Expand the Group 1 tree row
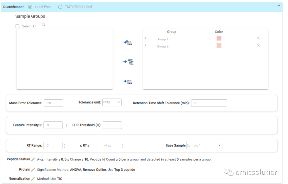This screenshot has width=288, height=184. pyautogui.click(x=146, y=38)
